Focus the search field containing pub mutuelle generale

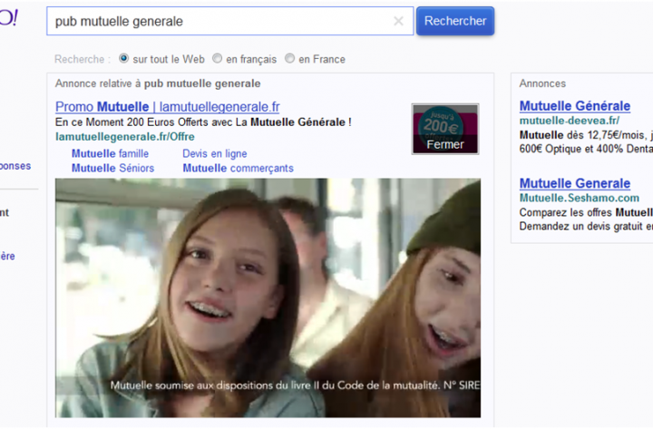(x=229, y=21)
